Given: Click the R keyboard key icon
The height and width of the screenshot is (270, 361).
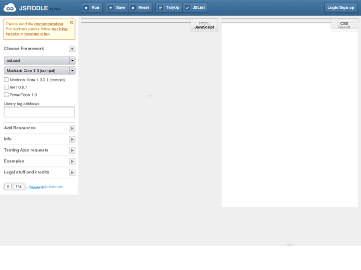Looking at the screenshot, I should coord(8,187).
